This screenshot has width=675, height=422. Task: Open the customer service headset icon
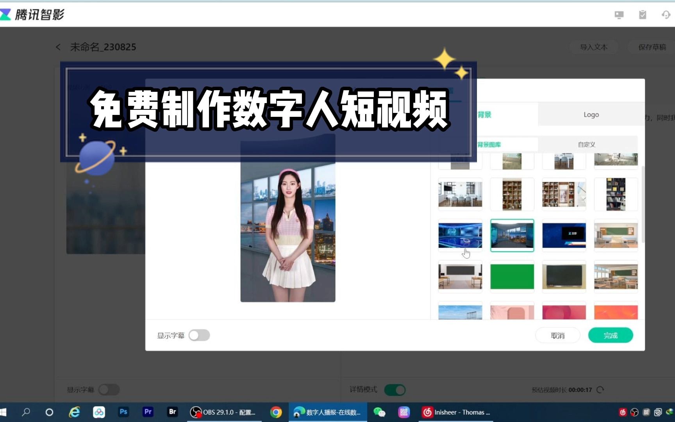(x=666, y=15)
